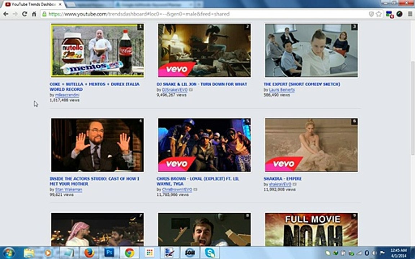Open the Full Movie Noah thumbnail
415x259 pixels.
pos(311,230)
